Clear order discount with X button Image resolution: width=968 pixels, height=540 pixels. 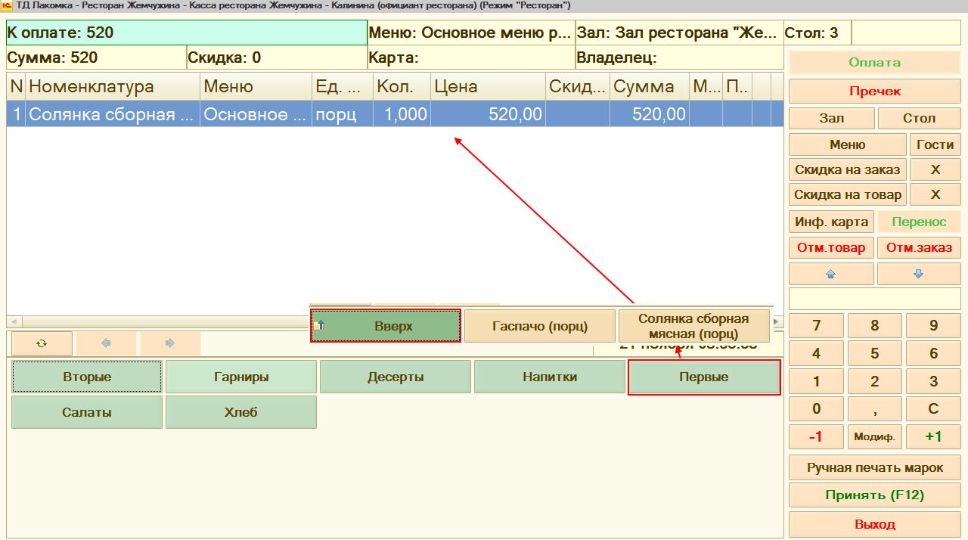pos(935,170)
